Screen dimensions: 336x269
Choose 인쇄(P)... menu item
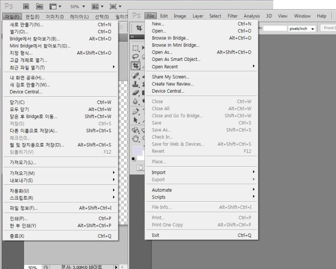pyautogui.click(x=60, y=219)
